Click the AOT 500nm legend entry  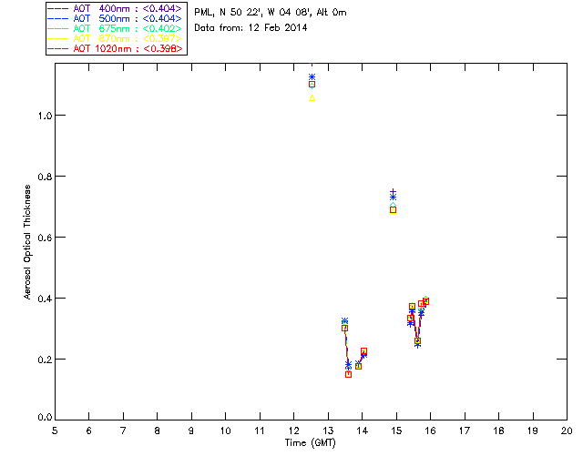pyautogui.click(x=115, y=18)
